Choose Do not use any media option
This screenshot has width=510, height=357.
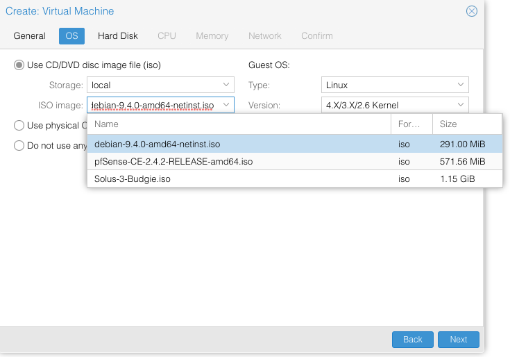click(19, 146)
